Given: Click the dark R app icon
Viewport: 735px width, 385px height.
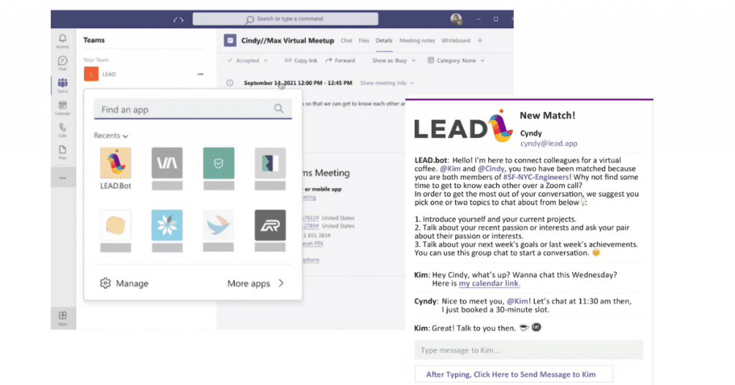Looking at the screenshot, I should (270, 226).
